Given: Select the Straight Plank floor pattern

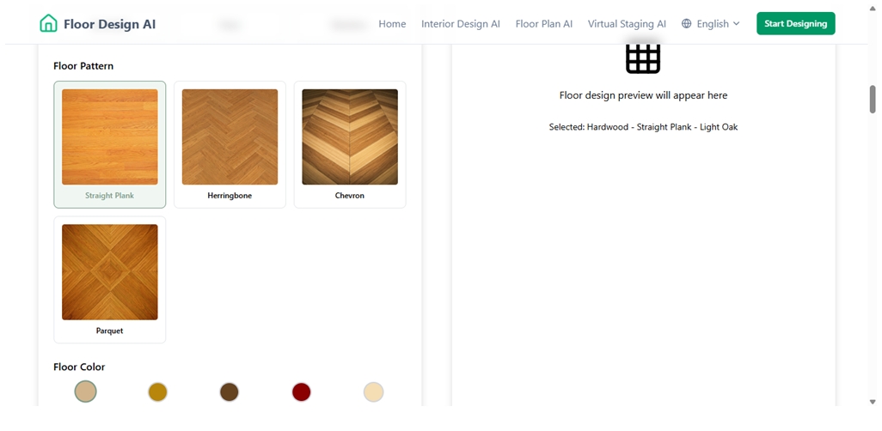Looking at the screenshot, I should (110, 144).
